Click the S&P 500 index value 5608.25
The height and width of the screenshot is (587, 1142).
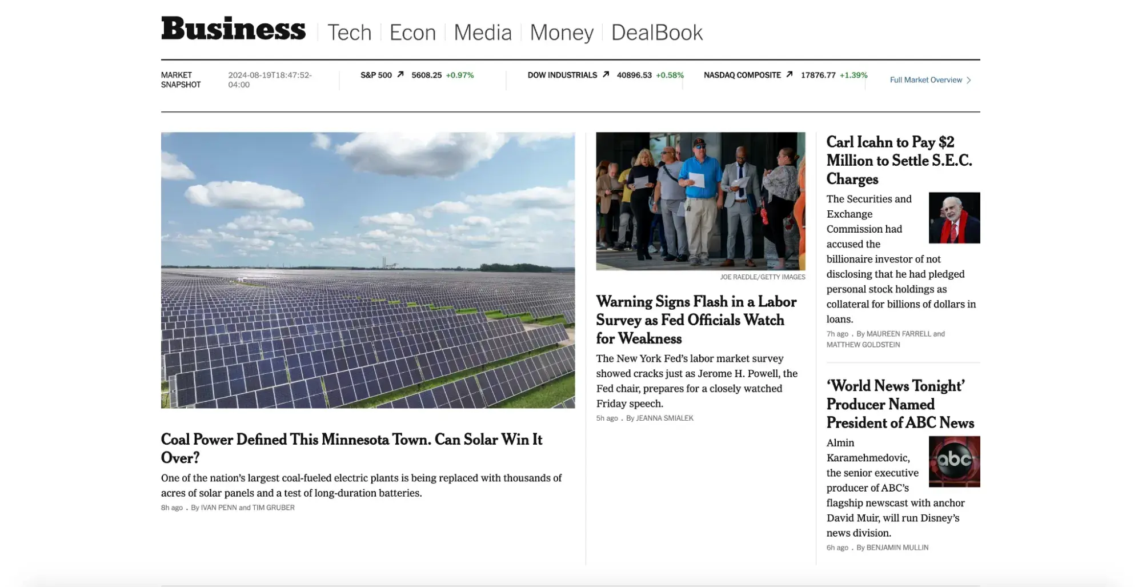[x=426, y=75]
